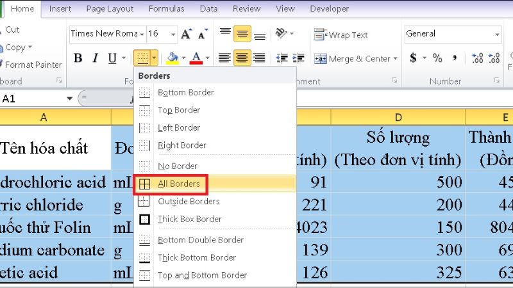Choose Thick Box Border option
The image size is (513, 288).
[x=215, y=219]
